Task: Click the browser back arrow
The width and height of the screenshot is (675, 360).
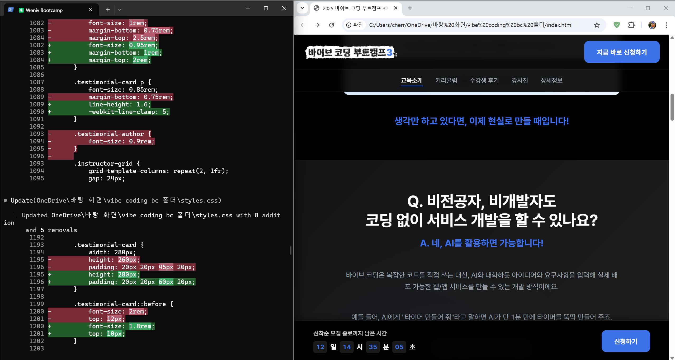Action: 303,25
